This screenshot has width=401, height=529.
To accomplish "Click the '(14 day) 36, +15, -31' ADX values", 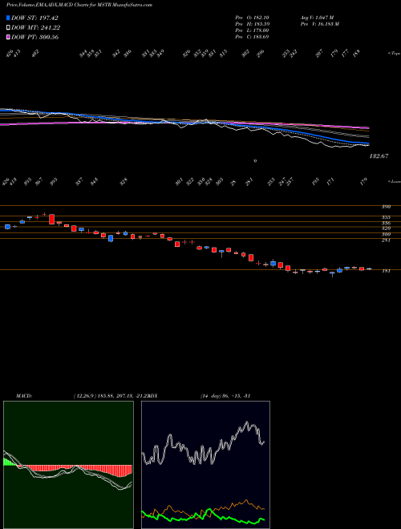I will tap(225, 396).
